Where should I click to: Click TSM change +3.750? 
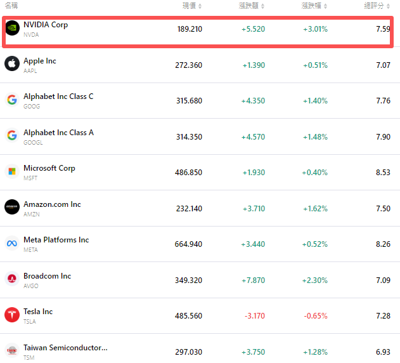pyautogui.click(x=253, y=352)
